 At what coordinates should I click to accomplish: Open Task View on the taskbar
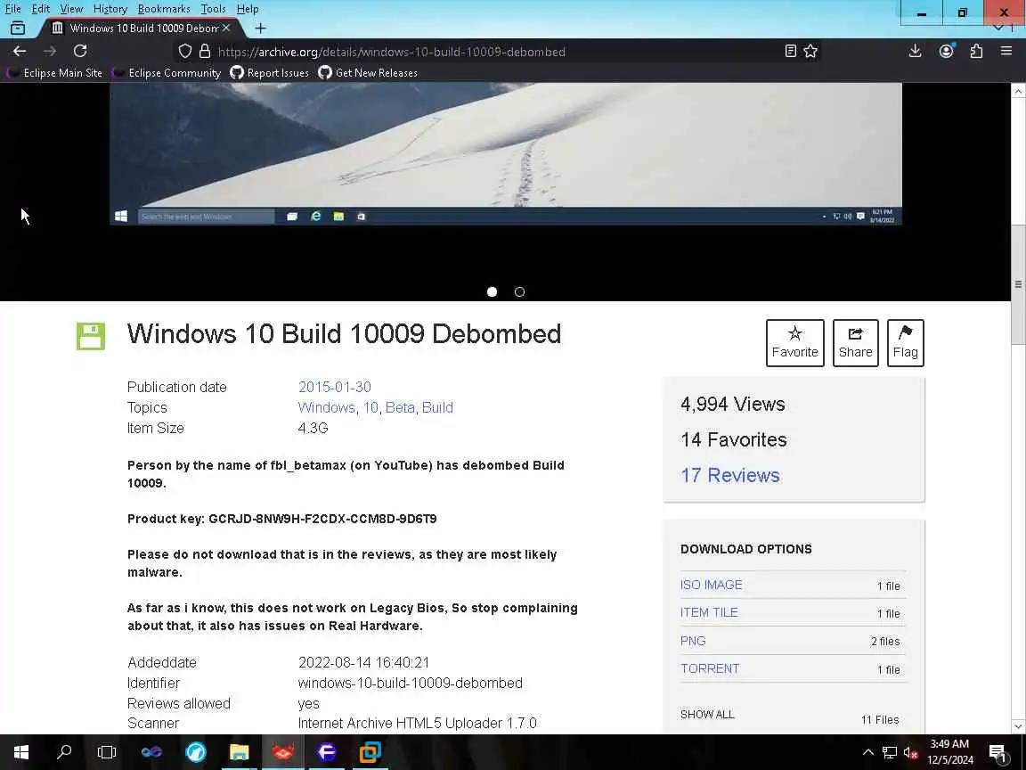107,752
